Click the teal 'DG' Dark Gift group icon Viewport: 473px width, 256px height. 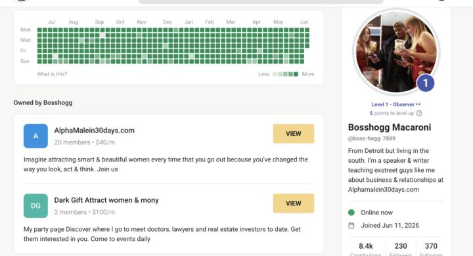point(35,205)
